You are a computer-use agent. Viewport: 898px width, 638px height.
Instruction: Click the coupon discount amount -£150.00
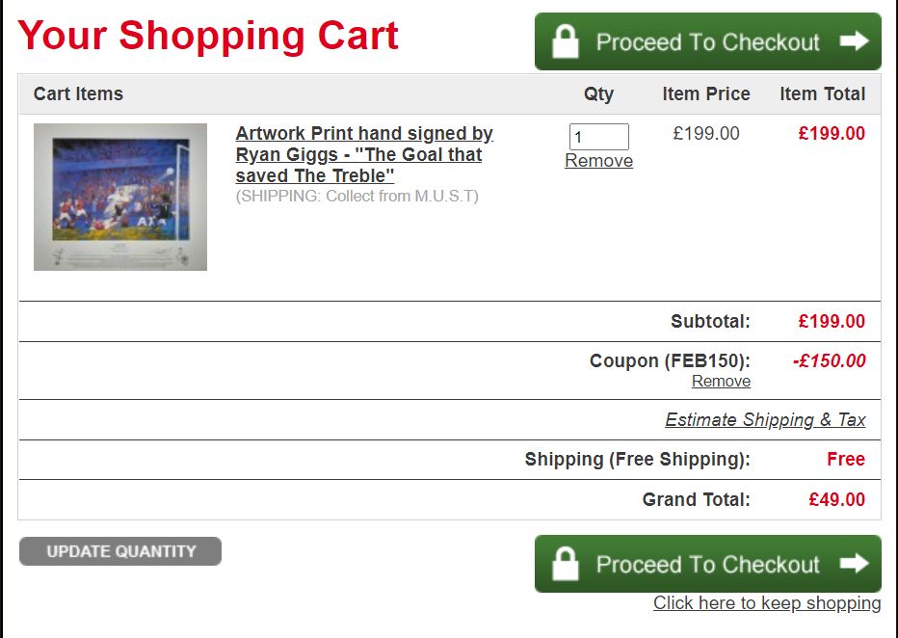(x=829, y=361)
